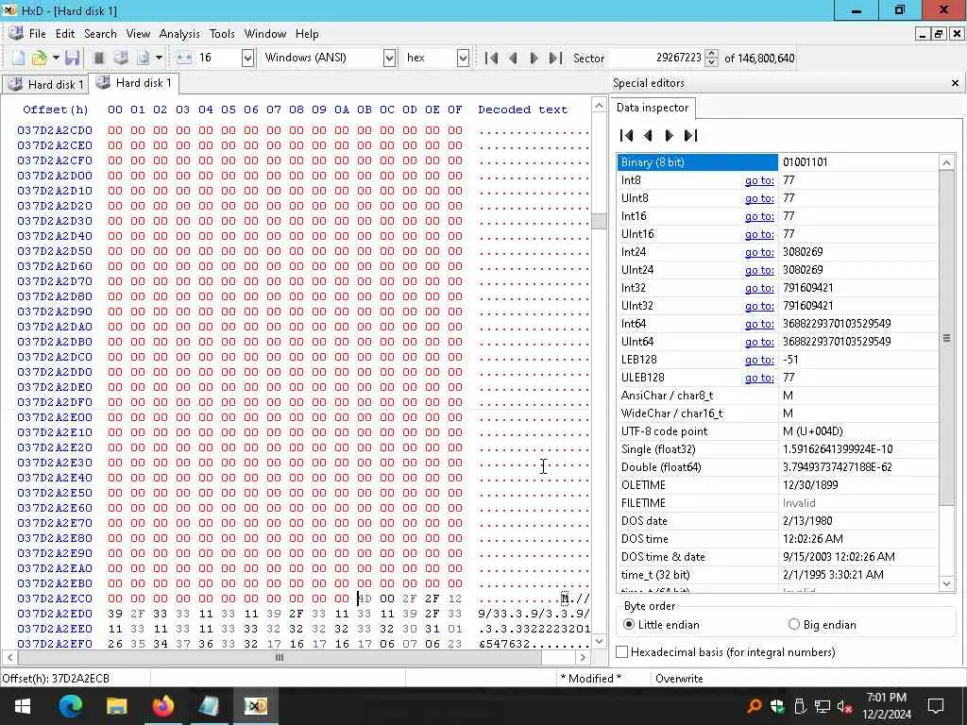This screenshot has width=967, height=725.
Task: Open the Help menu
Action: (307, 34)
